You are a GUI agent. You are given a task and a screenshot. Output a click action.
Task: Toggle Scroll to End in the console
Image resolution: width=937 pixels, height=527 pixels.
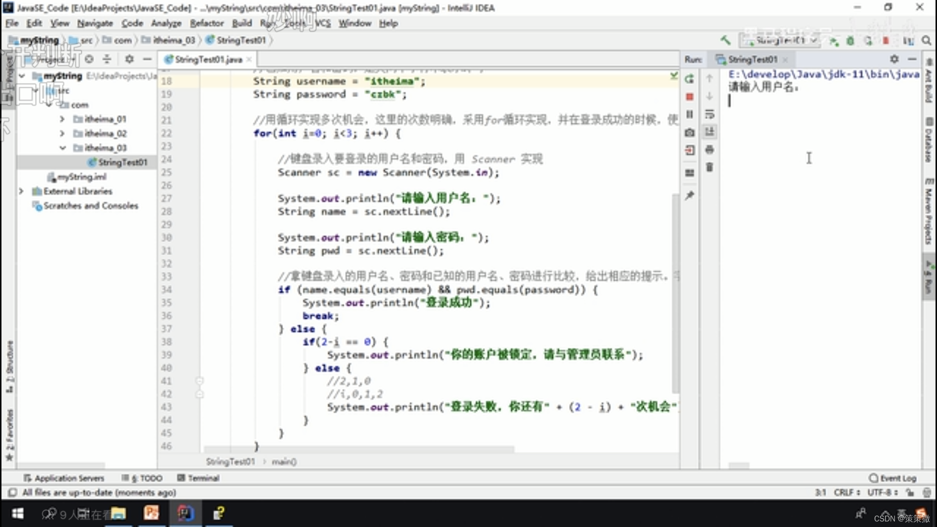pyautogui.click(x=709, y=132)
